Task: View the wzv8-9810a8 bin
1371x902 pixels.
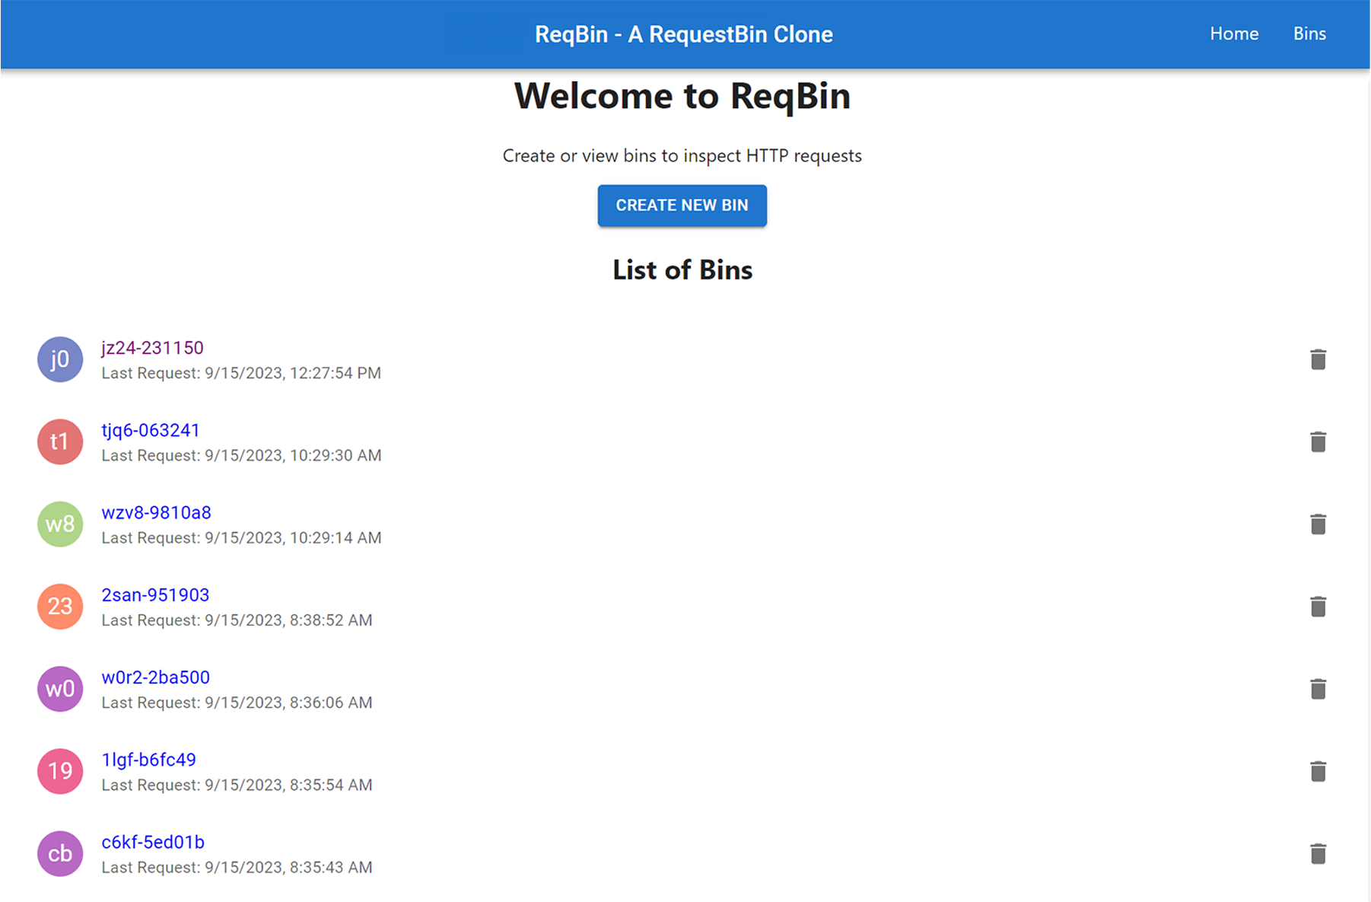Action: 156,513
